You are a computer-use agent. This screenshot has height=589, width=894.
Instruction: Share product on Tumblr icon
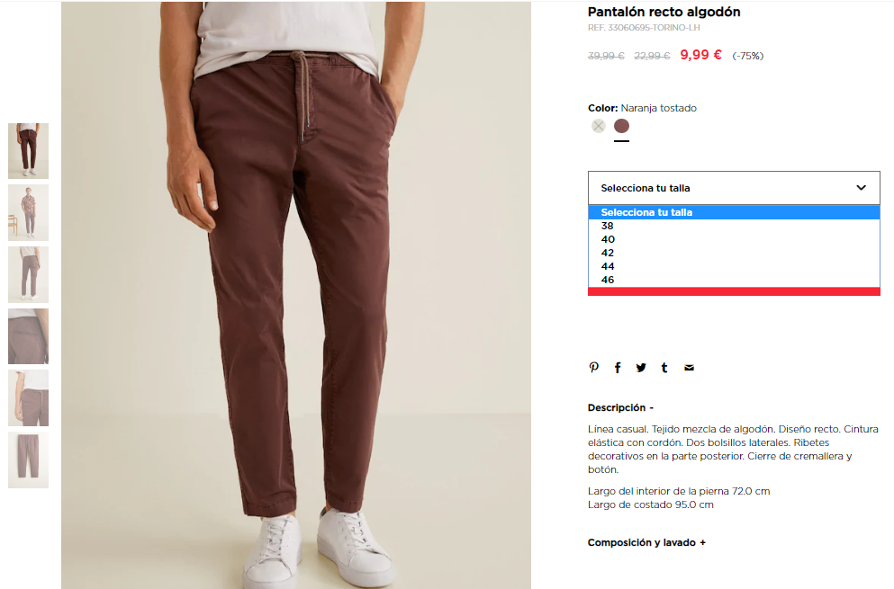pos(664,368)
